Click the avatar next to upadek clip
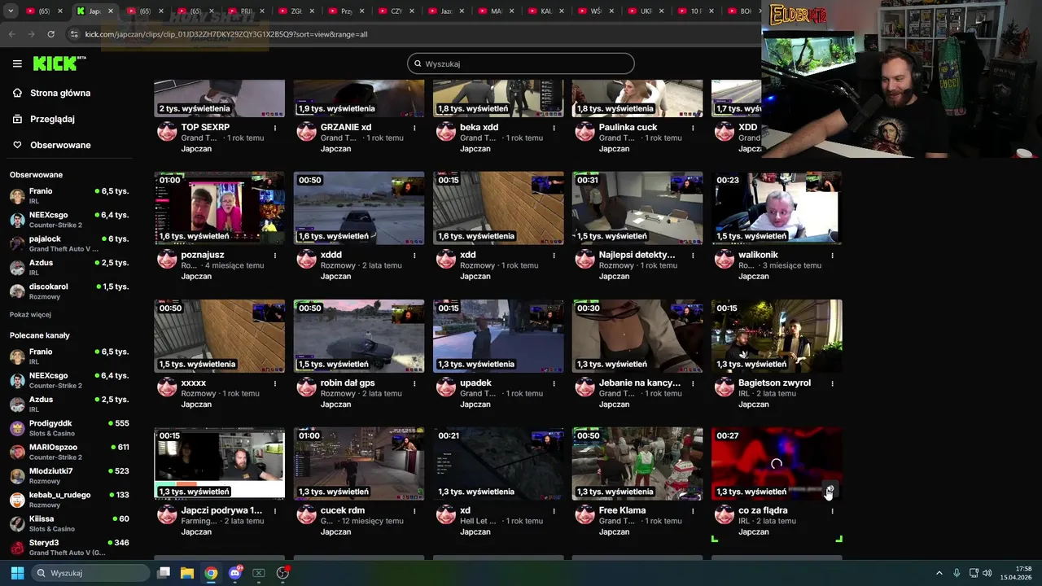 tap(446, 387)
